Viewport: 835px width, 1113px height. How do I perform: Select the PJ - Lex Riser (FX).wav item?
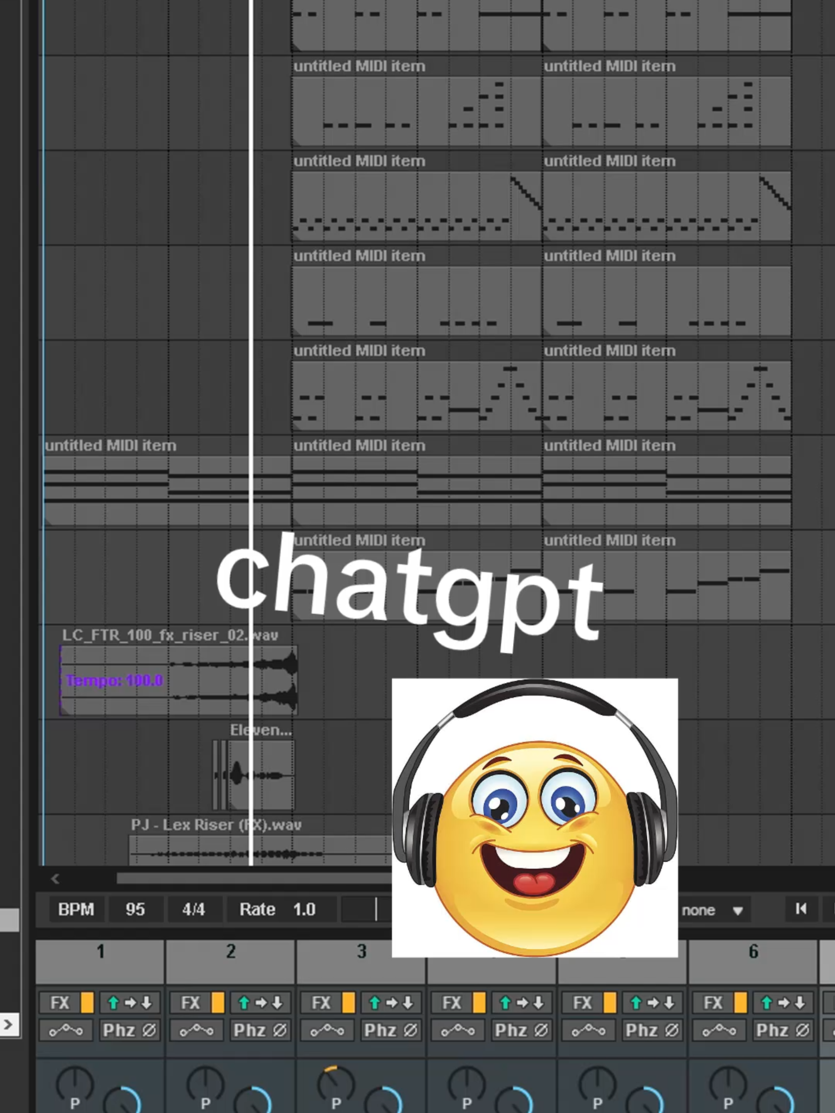[x=261, y=850]
